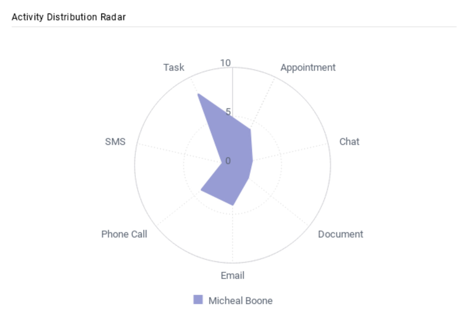
Task: Click the Document axis label
Action: 341,234
